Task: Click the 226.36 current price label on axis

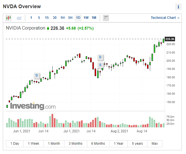Action: 170,39
